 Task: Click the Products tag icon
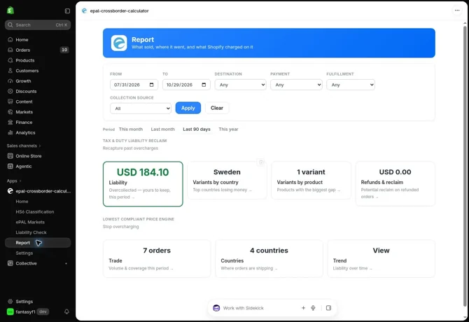point(10,60)
